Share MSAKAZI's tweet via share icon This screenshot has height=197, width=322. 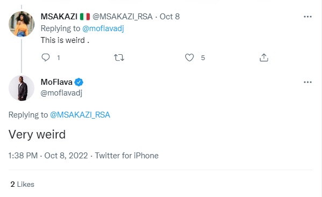(x=264, y=57)
